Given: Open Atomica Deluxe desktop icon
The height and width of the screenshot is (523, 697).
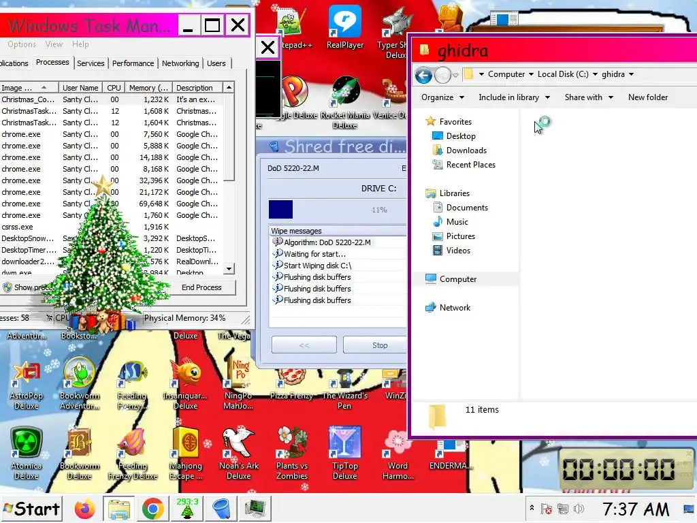Looking at the screenshot, I should 27,454.
